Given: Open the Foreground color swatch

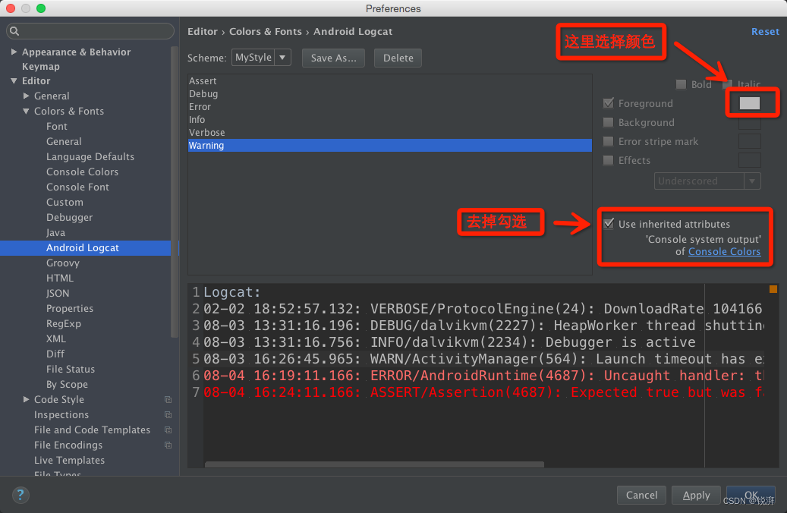Looking at the screenshot, I should 750,102.
